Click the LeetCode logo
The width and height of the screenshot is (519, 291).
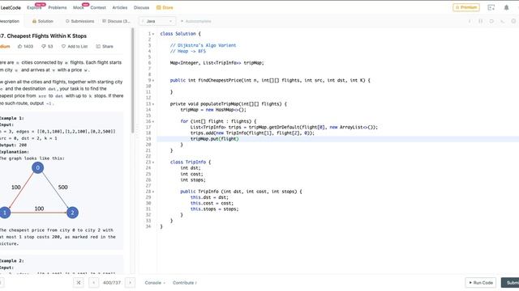click(11, 7)
